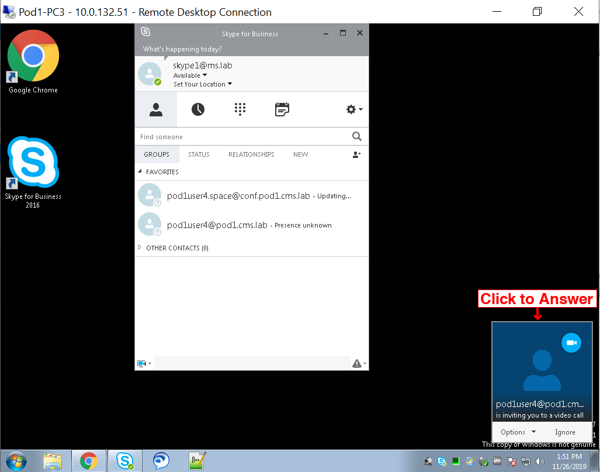Click the network connection tray icon
This screenshot has height=472, width=600.
tap(525, 461)
